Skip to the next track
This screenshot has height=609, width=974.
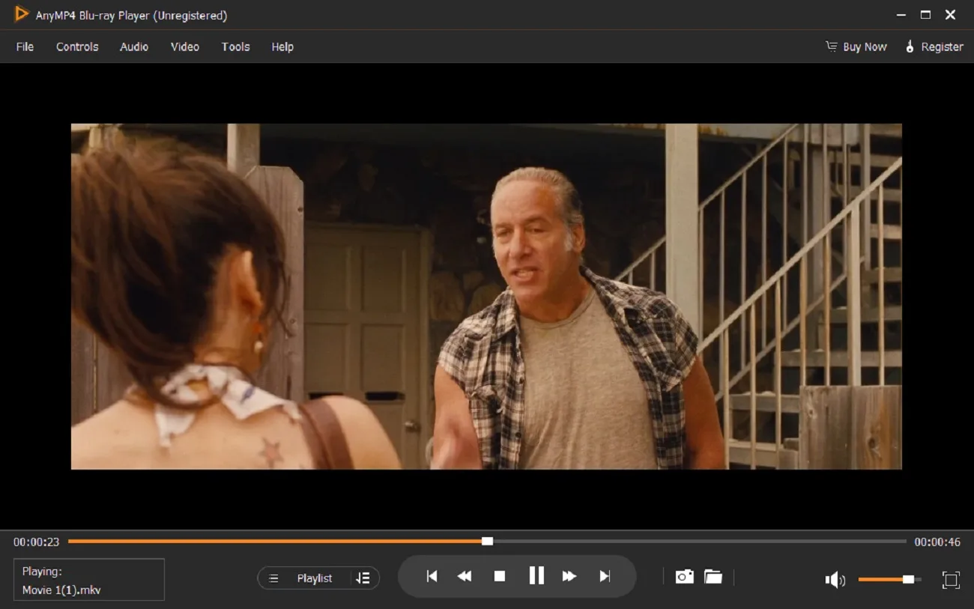point(605,576)
